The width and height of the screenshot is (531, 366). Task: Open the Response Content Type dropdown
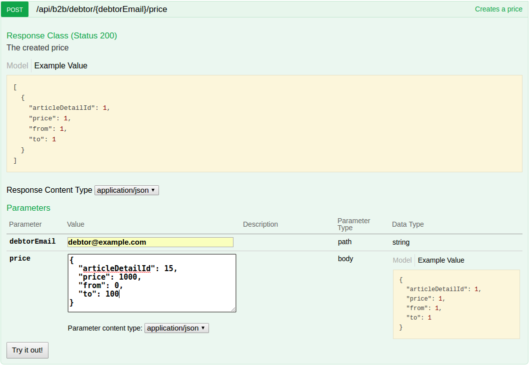tap(126, 190)
